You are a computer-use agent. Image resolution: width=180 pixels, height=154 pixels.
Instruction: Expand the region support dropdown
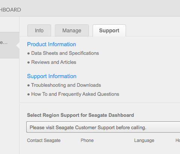click(x=103, y=127)
